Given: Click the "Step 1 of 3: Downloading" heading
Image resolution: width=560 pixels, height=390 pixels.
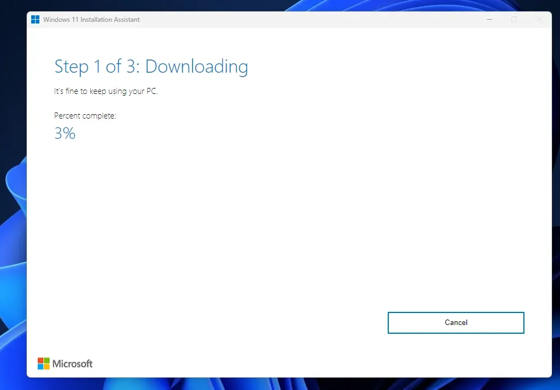Looking at the screenshot, I should (x=151, y=67).
